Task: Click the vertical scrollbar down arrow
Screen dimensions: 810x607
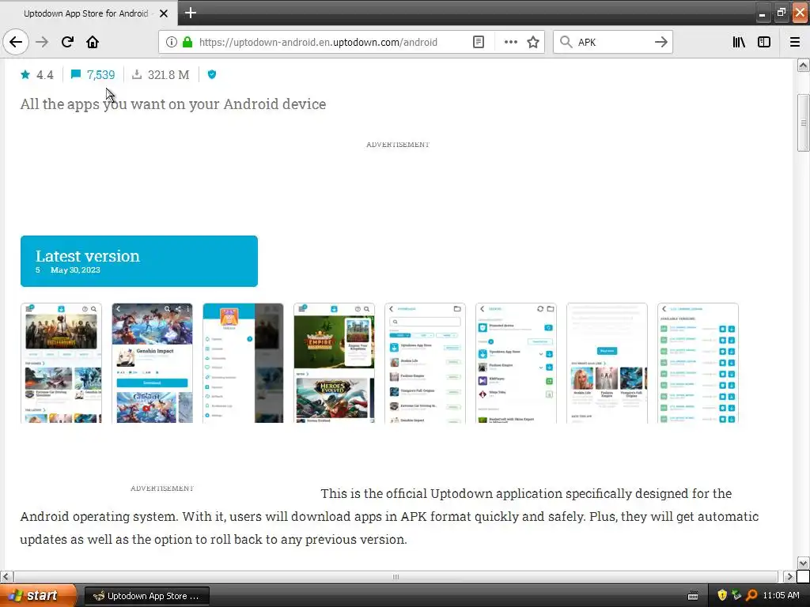Action: (803, 563)
